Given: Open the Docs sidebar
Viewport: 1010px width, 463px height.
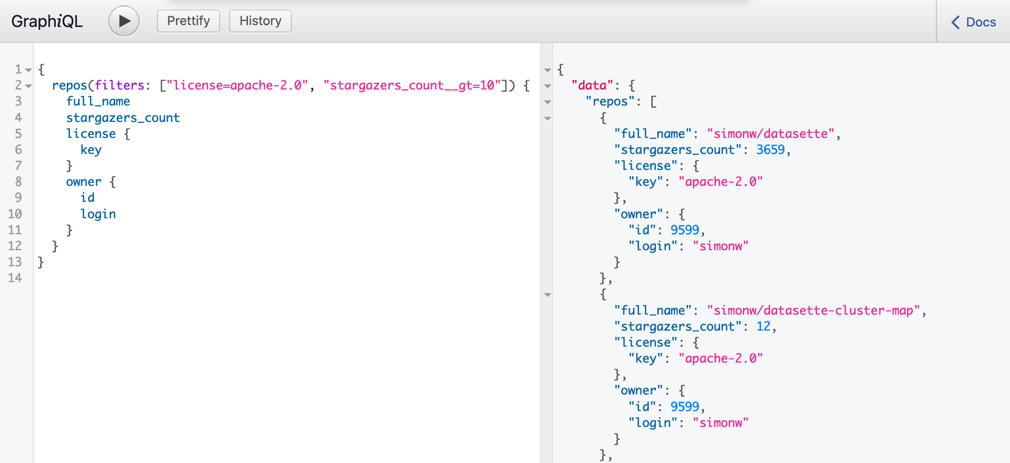Looking at the screenshot, I should tap(972, 22).
